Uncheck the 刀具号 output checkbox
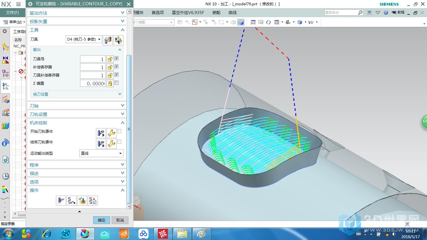 click(117, 58)
